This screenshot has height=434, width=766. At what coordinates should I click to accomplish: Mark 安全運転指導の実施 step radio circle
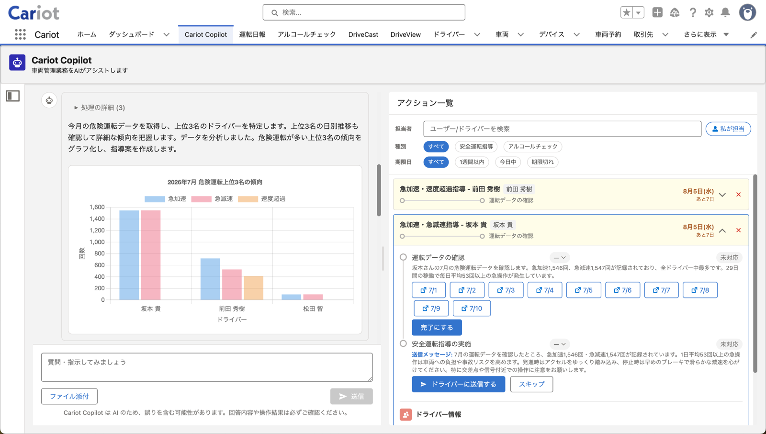[403, 343]
